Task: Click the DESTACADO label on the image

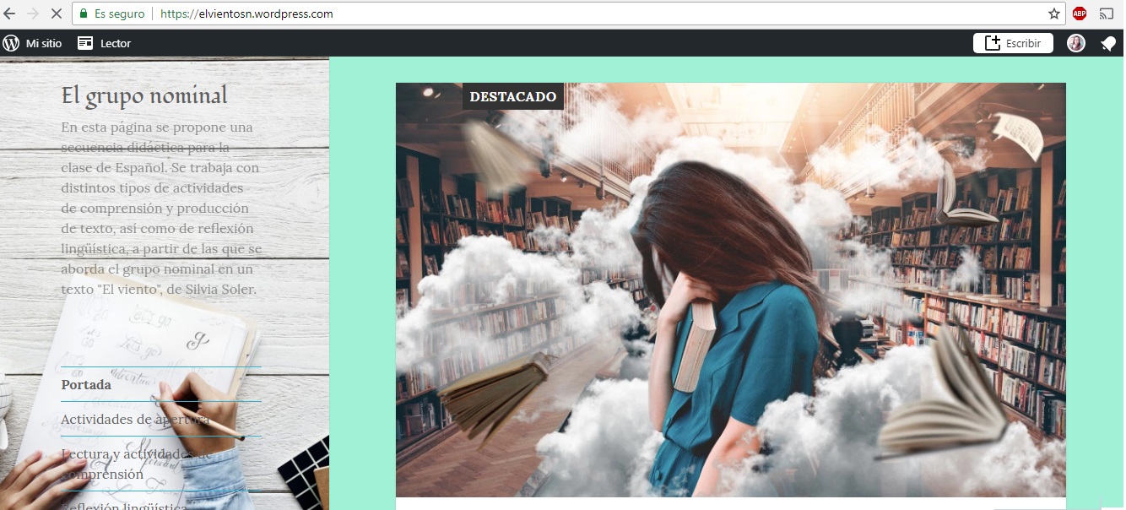Action: pyautogui.click(x=513, y=97)
